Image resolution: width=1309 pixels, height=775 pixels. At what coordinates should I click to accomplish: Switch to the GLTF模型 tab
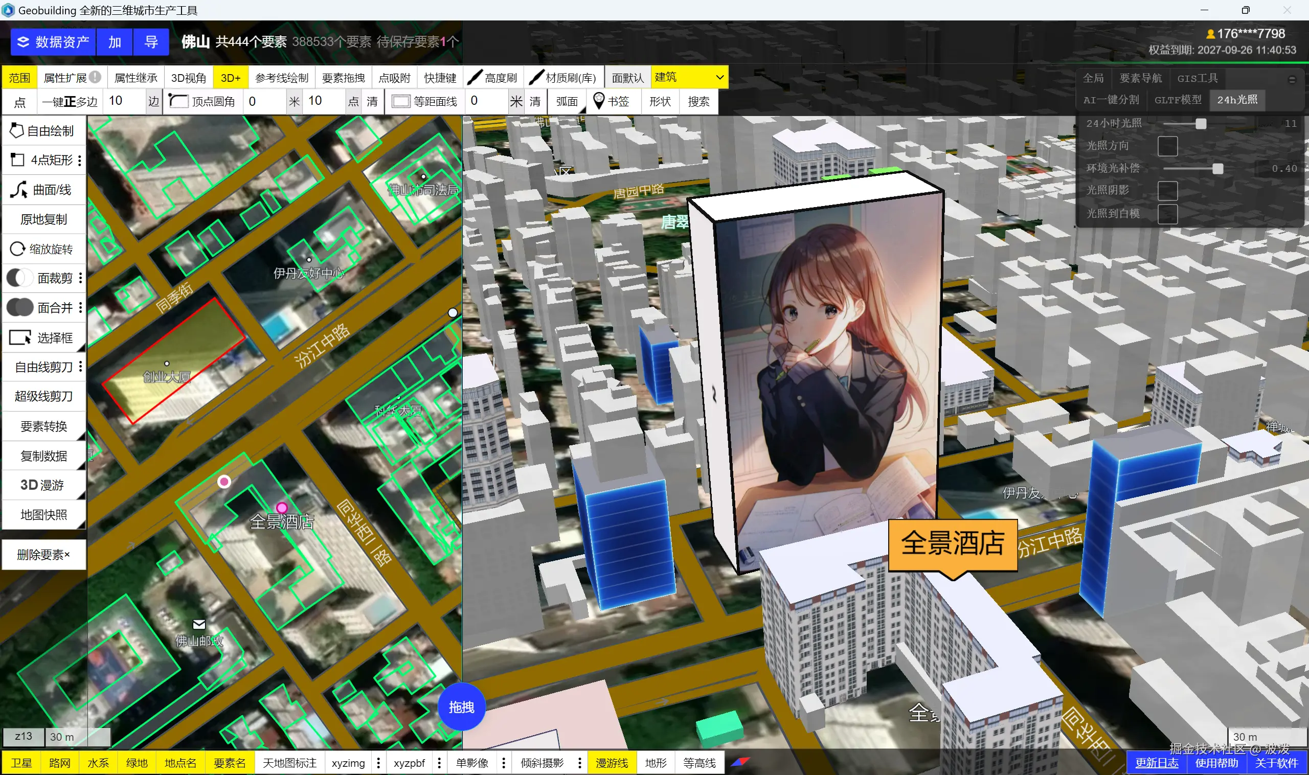click(1178, 100)
